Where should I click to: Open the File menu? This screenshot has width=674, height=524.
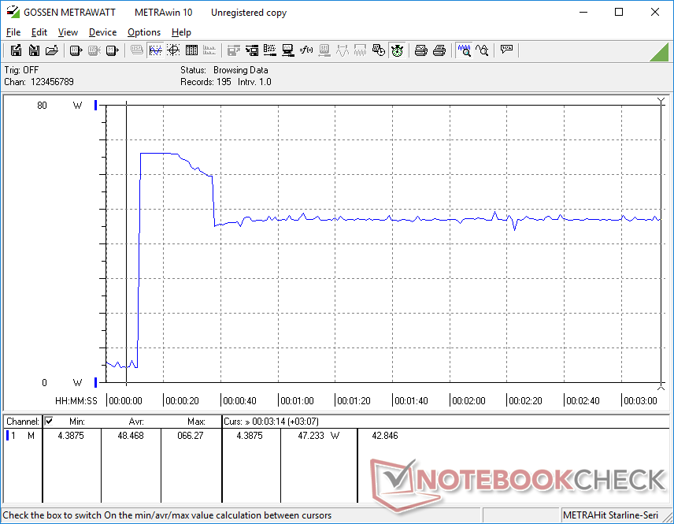[x=13, y=32]
